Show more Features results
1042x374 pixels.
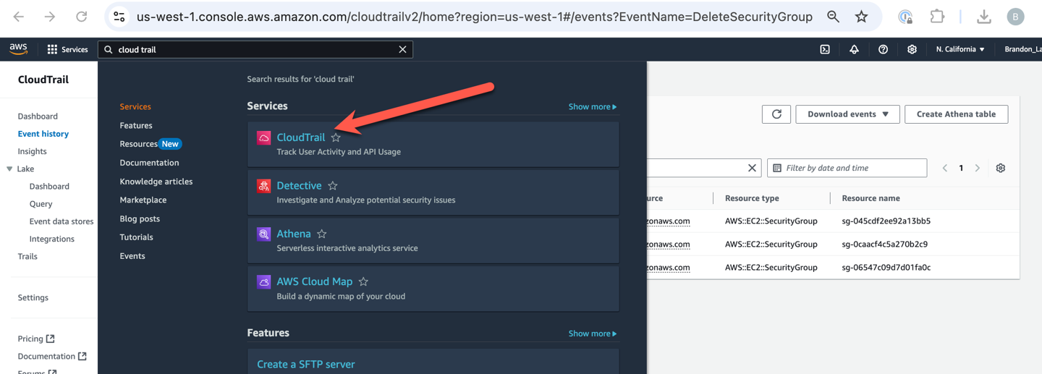tap(593, 333)
